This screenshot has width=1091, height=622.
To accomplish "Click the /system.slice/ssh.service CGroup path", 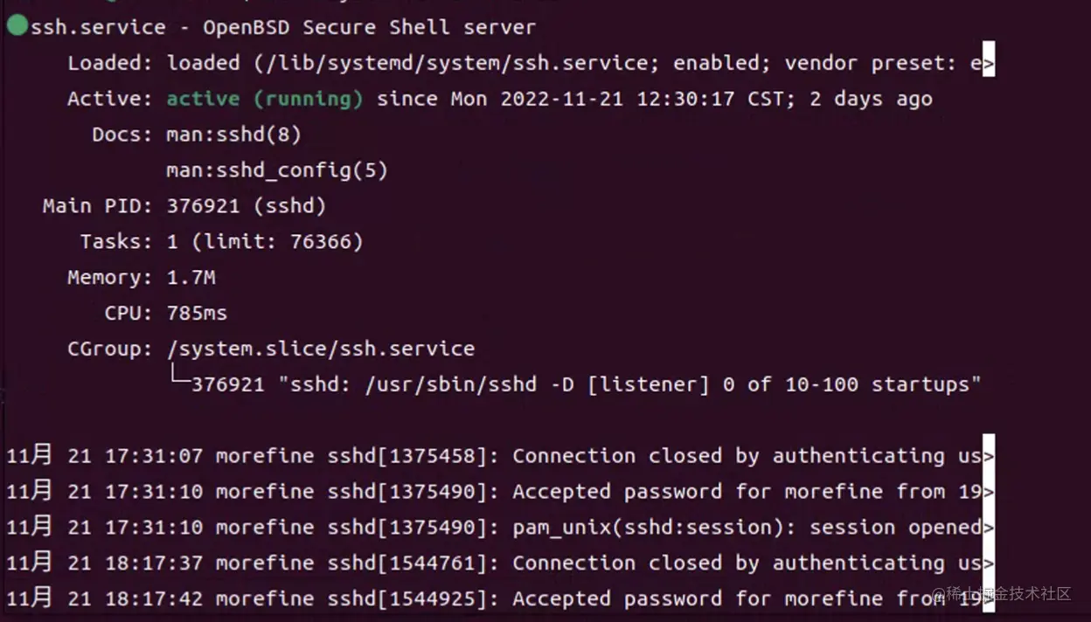I will click(x=320, y=349).
